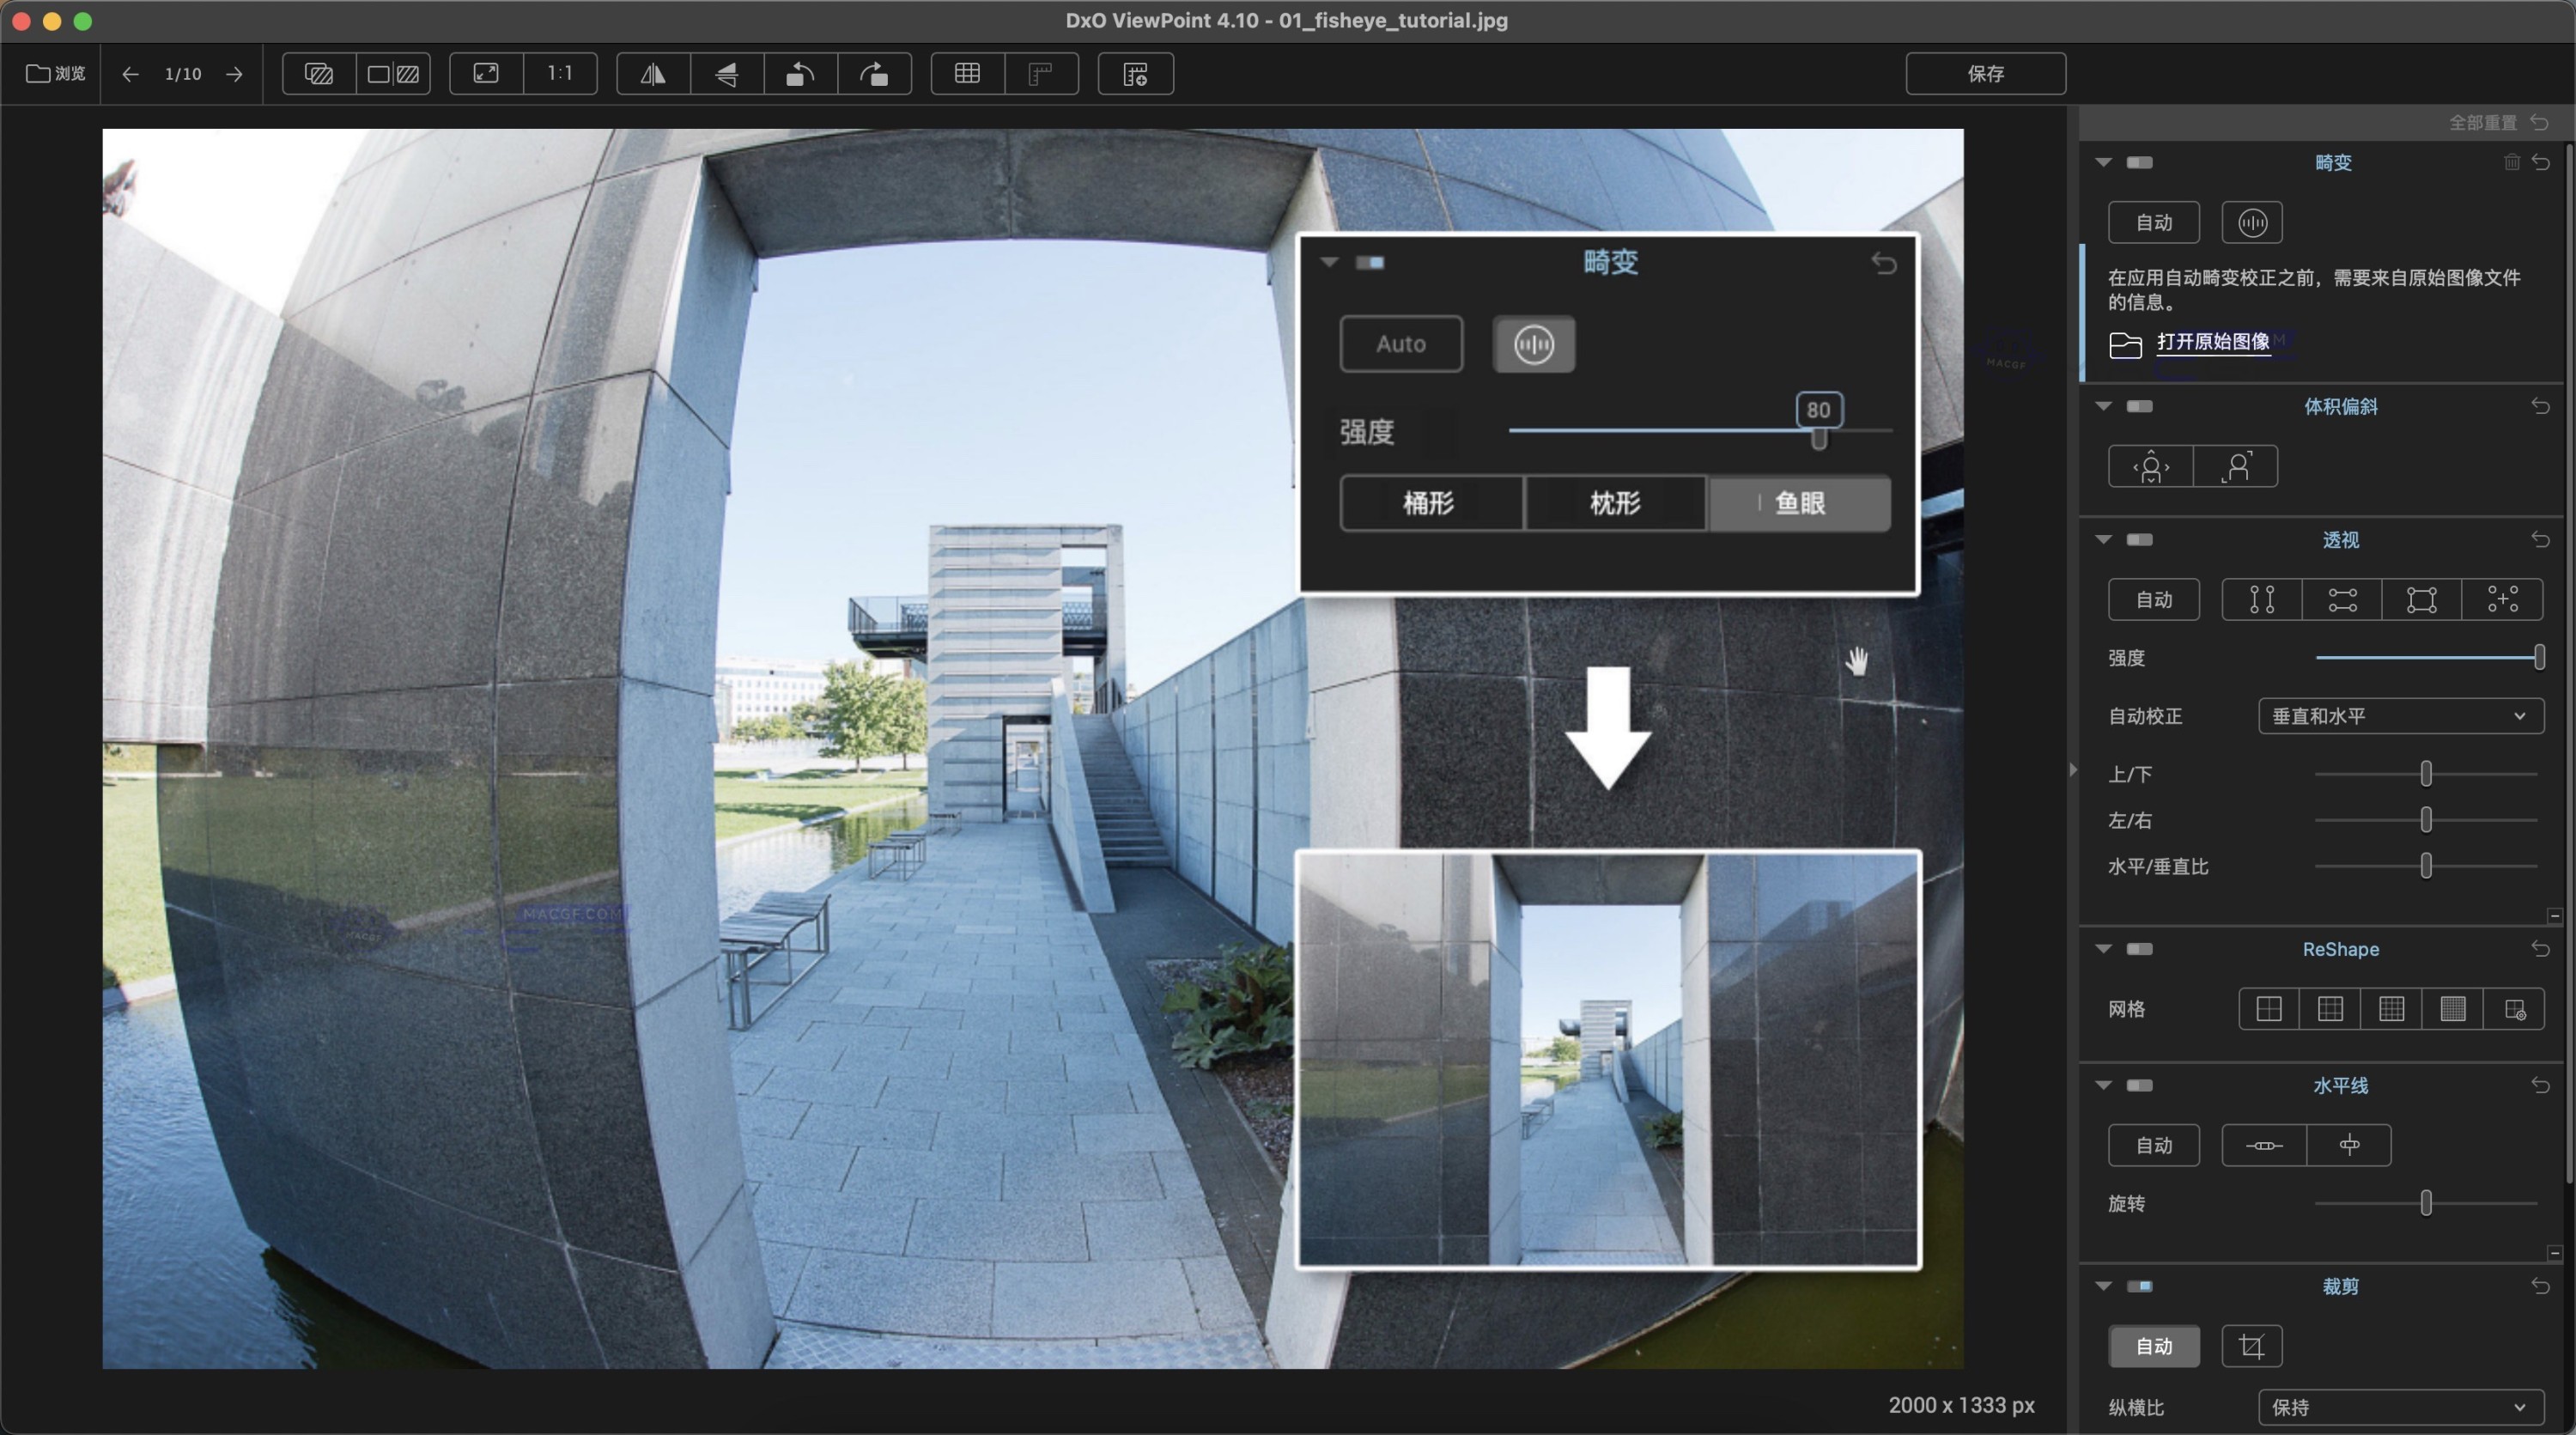Open the 纵横比 dropdown
This screenshot has height=1435, width=2576.
(x=2400, y=1407)
